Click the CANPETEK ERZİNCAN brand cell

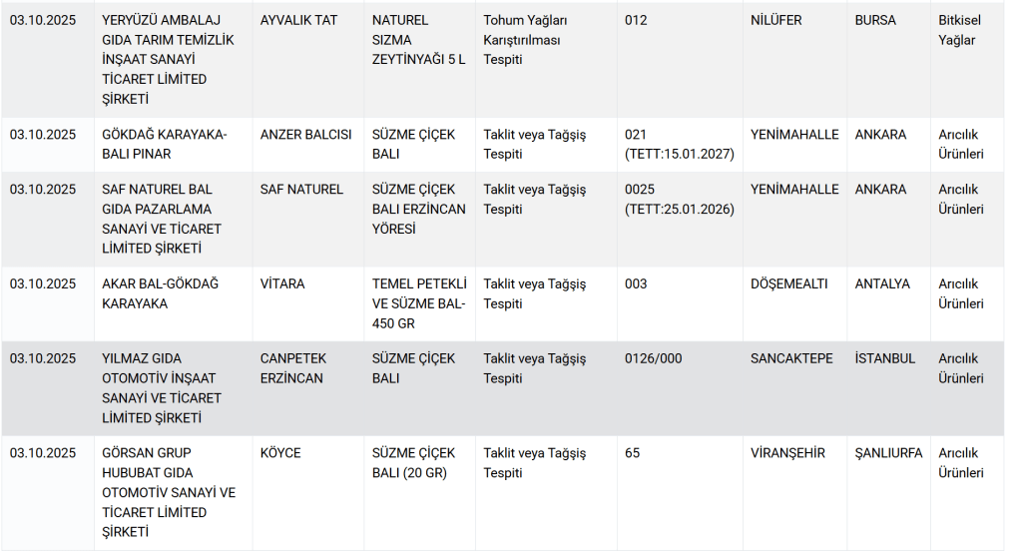tap(291, 368)
